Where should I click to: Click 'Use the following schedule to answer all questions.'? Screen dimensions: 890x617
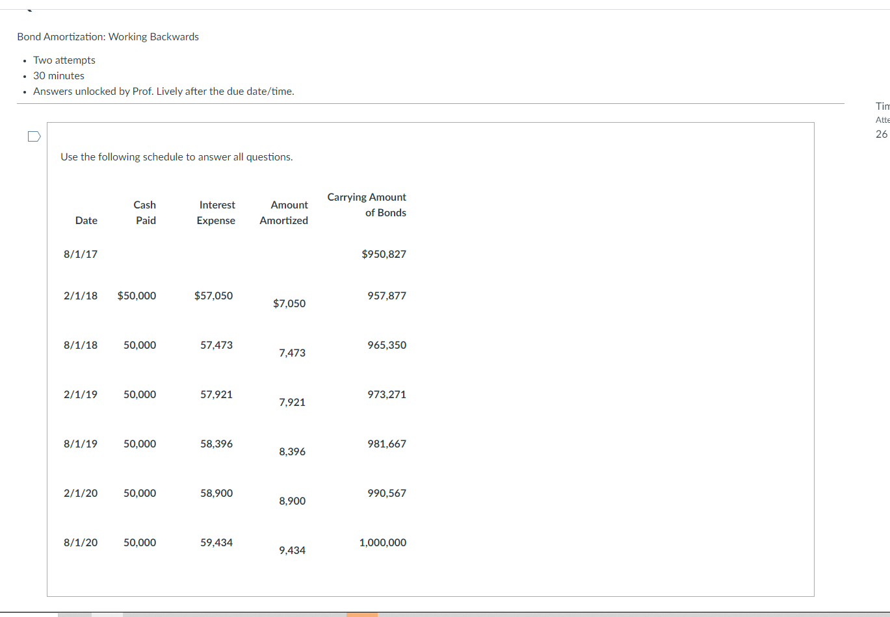point(177,157)
